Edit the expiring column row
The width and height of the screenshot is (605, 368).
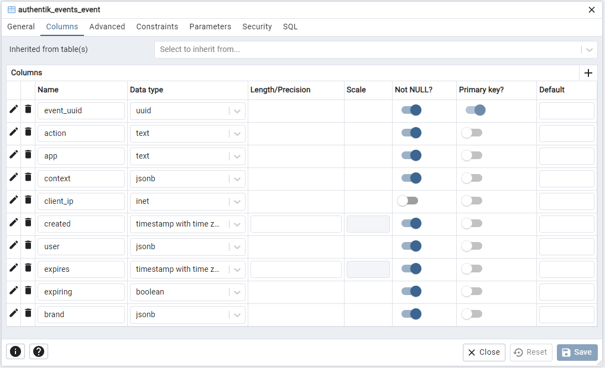[x=13, y=291]
